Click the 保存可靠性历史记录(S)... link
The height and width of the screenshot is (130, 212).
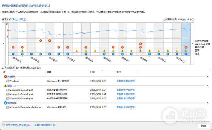(18, 125)
